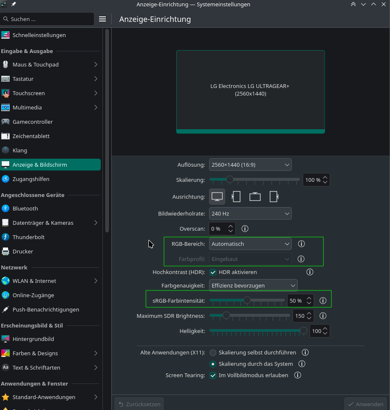The height and width of the screenshot is (410, 390).
Task: Select Skalierung durch das System radio
Action: (213, 364)
